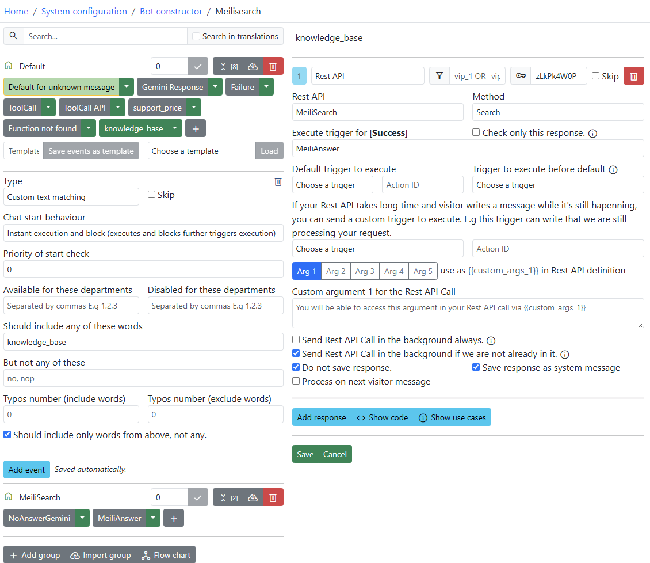Open the Flow chart view
Image resolution: width=650 pixels, height=563 pixels.
166,555
